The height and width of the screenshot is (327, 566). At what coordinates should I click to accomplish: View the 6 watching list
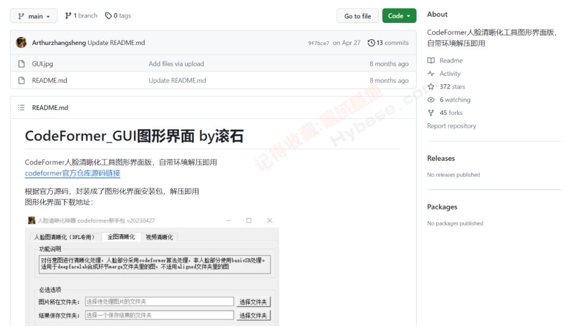pos(455,100)
